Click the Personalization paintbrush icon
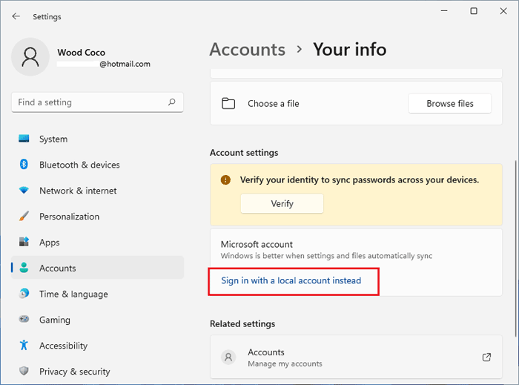Viewport: 519px width, 385px height. click(x=24, y=216)
